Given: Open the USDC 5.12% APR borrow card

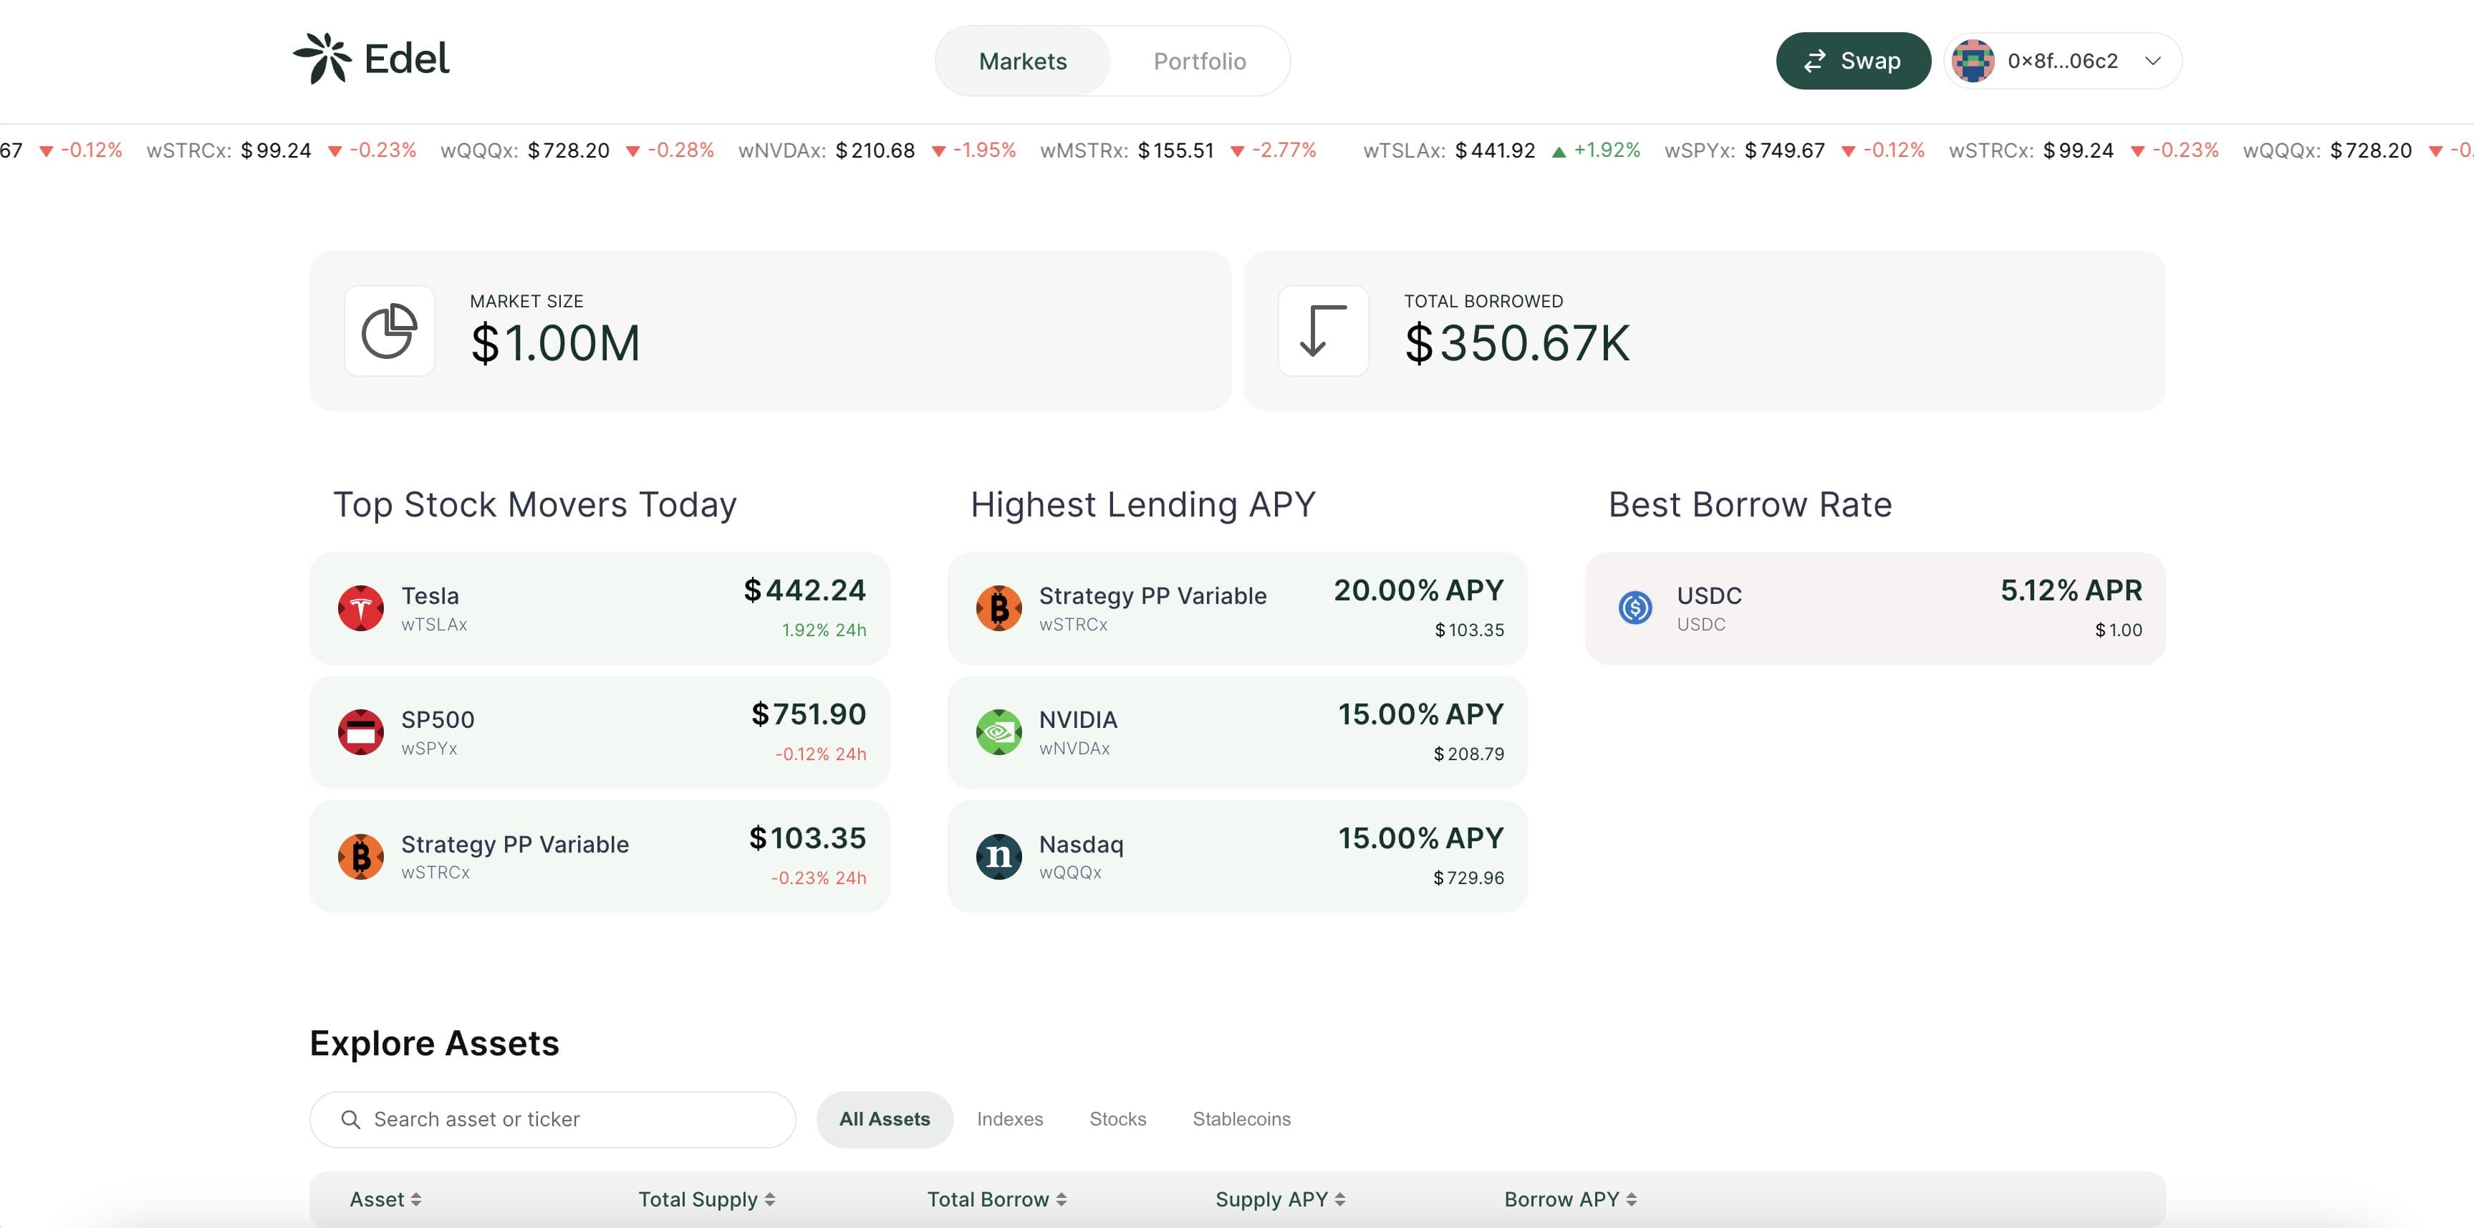Looking at the screenshot, I should [1874, 608].
